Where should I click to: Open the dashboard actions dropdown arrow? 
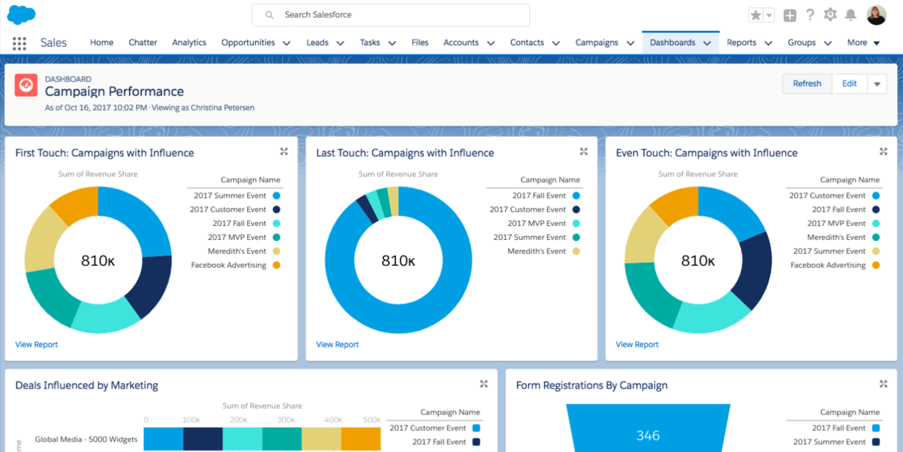click(877, 84)
